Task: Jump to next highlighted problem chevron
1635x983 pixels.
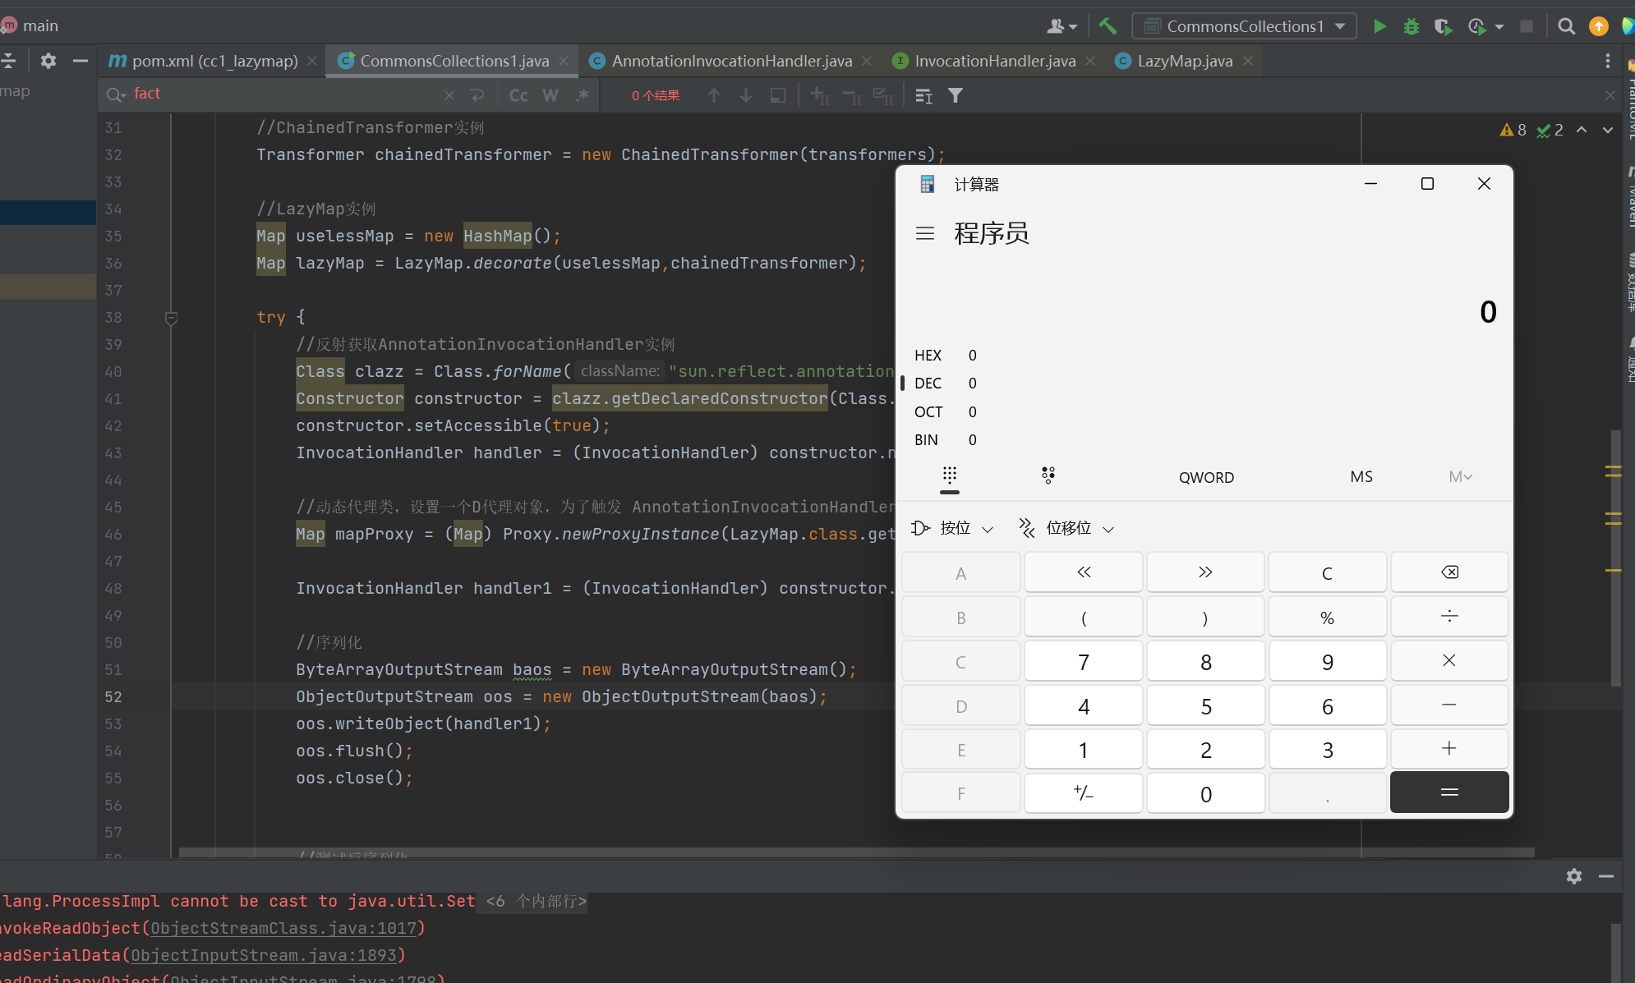Action: pyautogui.click(x=1607, y=130)
